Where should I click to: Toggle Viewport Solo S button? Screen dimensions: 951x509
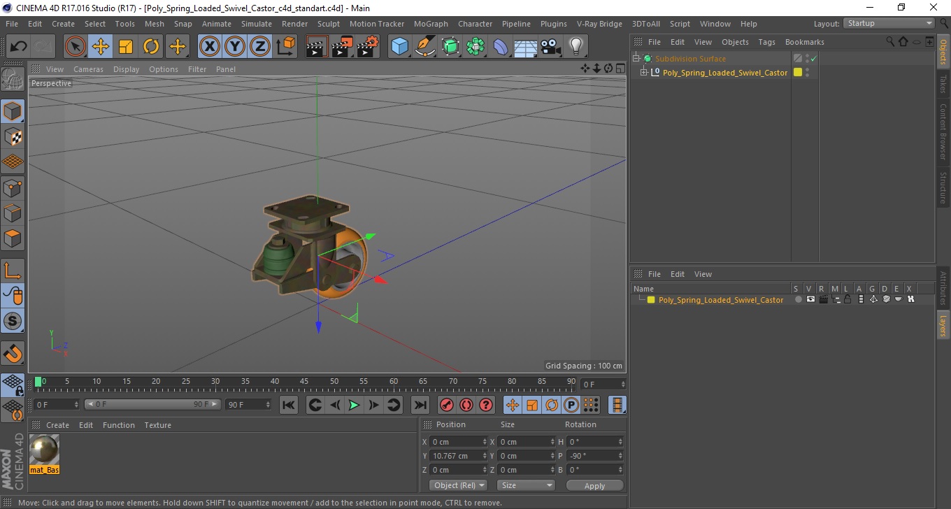point(13,322)
